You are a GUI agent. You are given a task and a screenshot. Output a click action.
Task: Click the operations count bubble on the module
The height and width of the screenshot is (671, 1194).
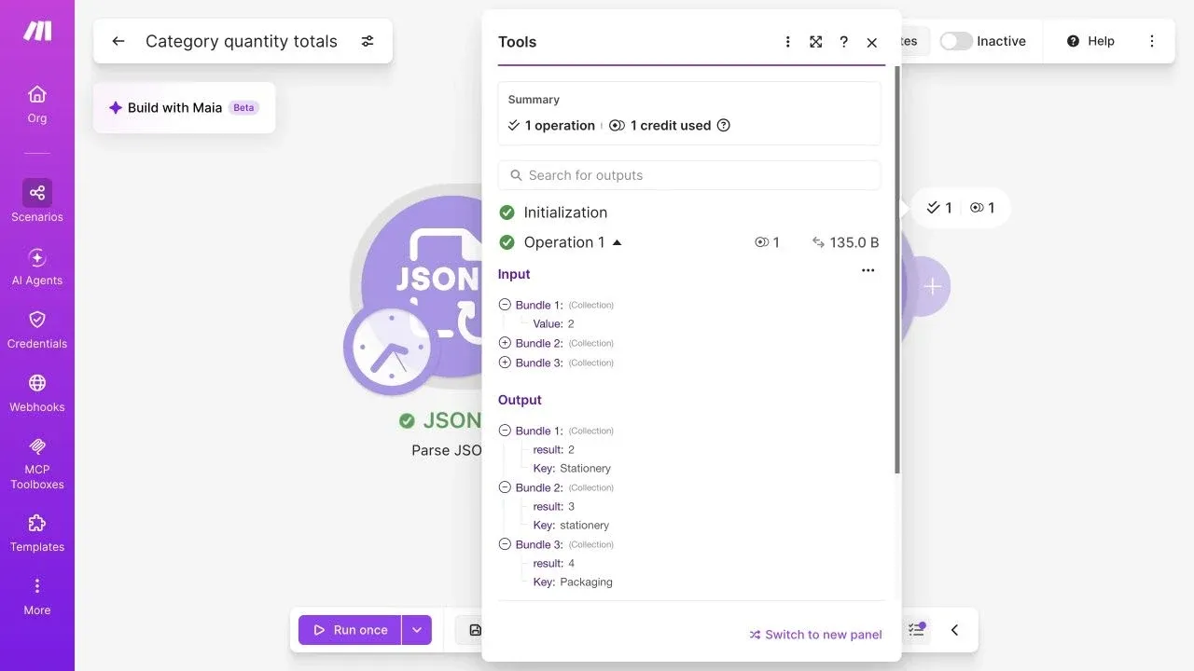[963, 208]
